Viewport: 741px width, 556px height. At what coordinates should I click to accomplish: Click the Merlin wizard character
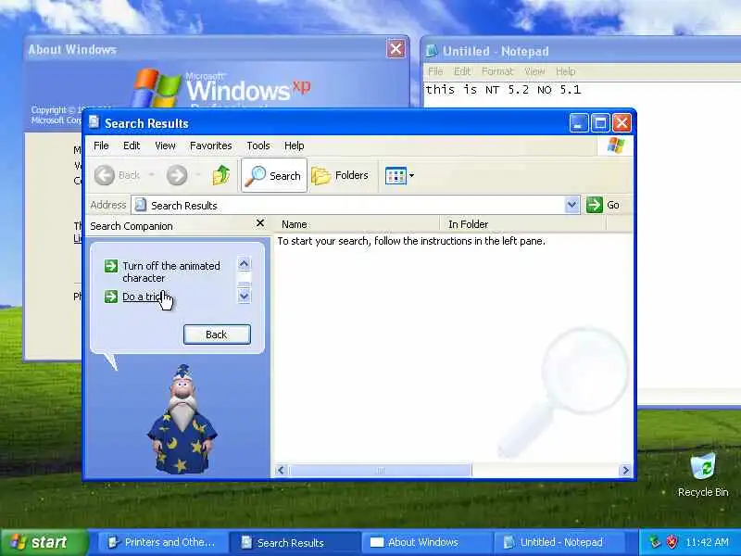[x=182, y=419]
